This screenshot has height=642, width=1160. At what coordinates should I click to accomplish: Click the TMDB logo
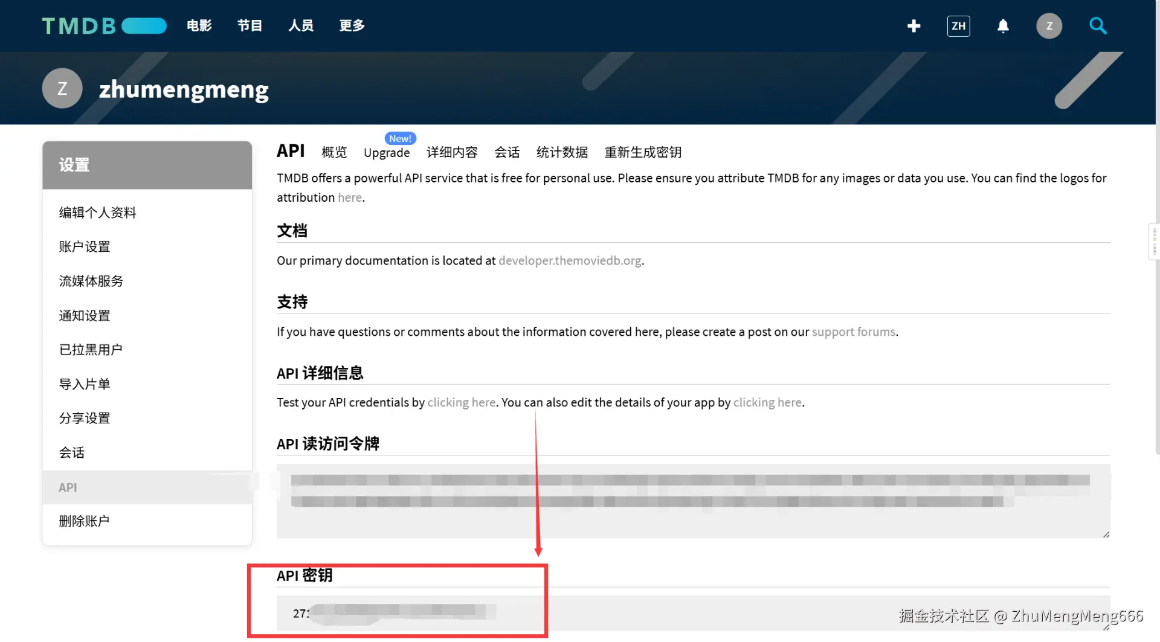pyautogui.click(x=104, y=26)
